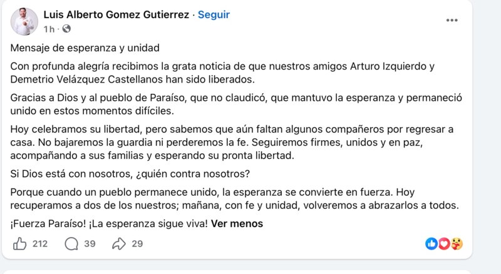Click the blue Like reaction emoji
This screenshot has height=274, width=501.
(x=431, y=244)
